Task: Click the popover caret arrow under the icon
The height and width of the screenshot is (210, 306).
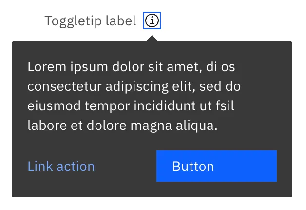Action: point(152,38)
